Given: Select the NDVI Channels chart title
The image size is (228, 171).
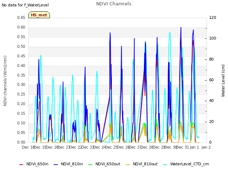Looking at the screenshot, I should coord(114,4).
